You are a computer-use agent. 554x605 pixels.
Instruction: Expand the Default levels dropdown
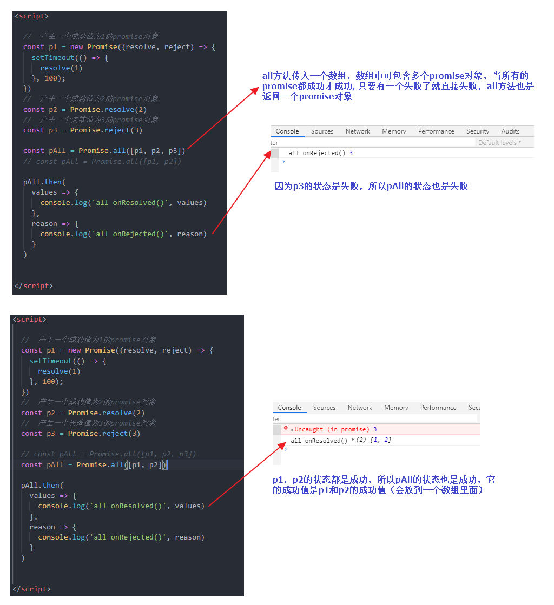point(499,142)
